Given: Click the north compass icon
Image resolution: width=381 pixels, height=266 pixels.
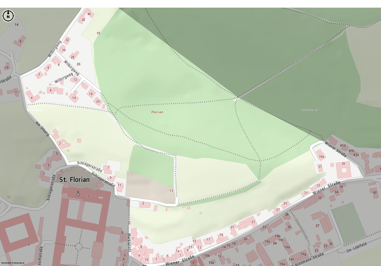Looking at the screenshot, I should coord(8,16).
